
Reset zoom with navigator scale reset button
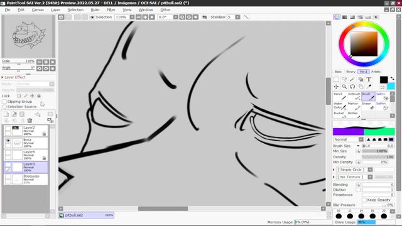(52, 62)
